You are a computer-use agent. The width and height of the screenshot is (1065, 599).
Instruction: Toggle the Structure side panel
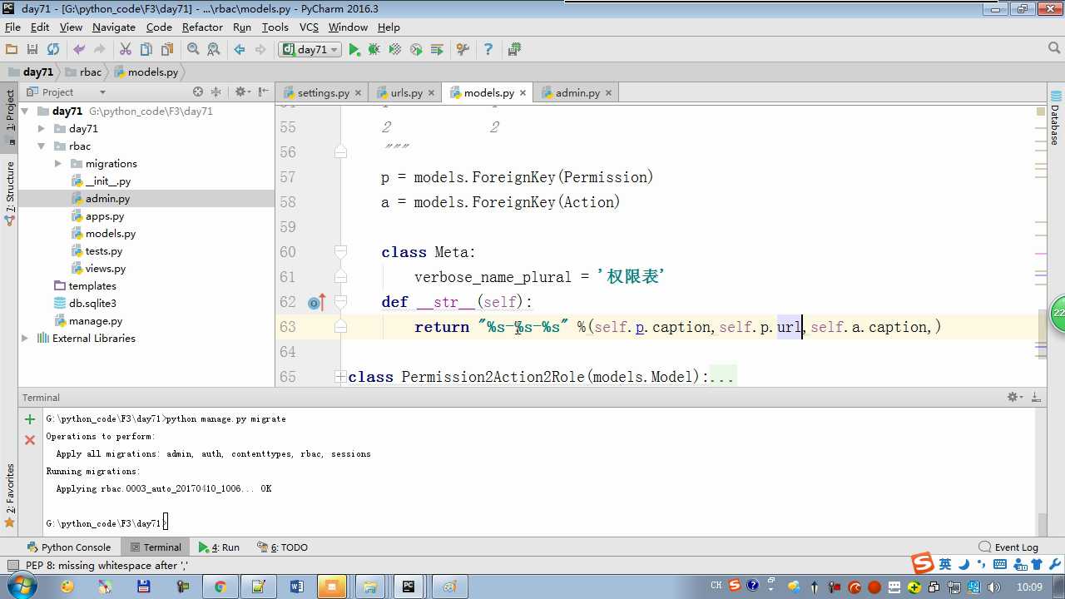point(10,194)
